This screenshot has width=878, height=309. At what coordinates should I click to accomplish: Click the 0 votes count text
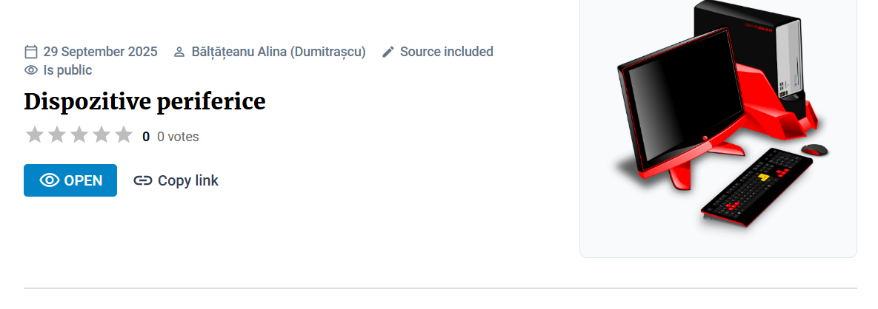[178, 137]
